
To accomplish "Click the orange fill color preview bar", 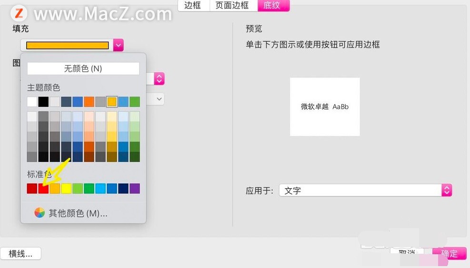I will 68,45.
